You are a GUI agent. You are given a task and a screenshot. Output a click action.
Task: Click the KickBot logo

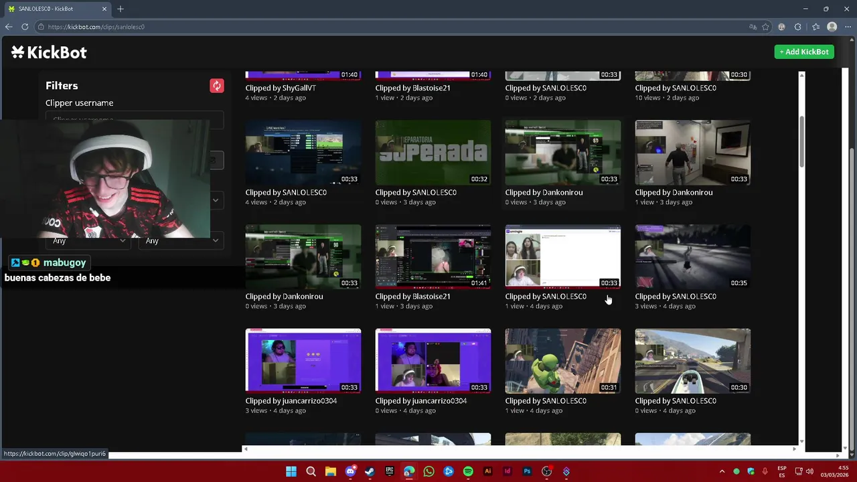49,52
